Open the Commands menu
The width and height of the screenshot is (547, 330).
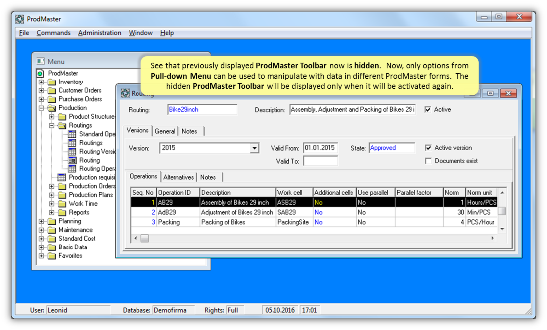click(53, 33)
